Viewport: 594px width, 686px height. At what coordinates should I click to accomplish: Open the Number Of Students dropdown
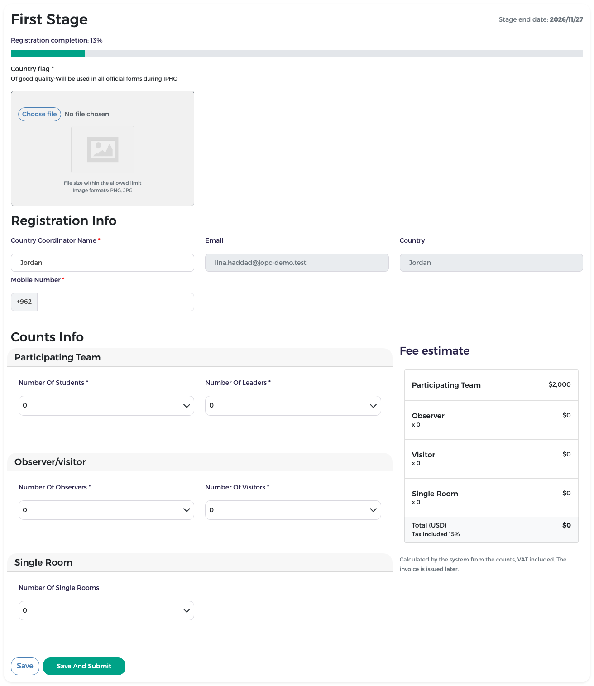click(x=106, y=406)
